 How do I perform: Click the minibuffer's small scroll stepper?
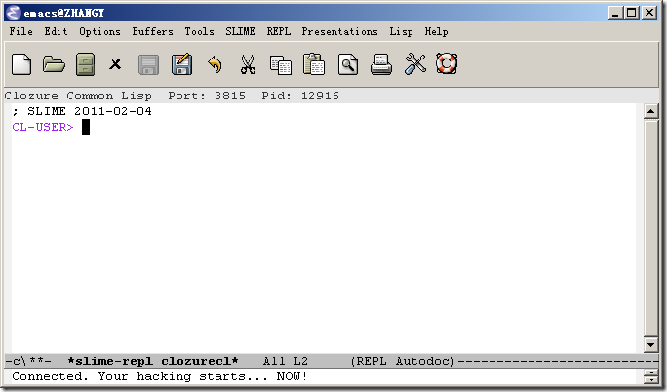[650, 376]
